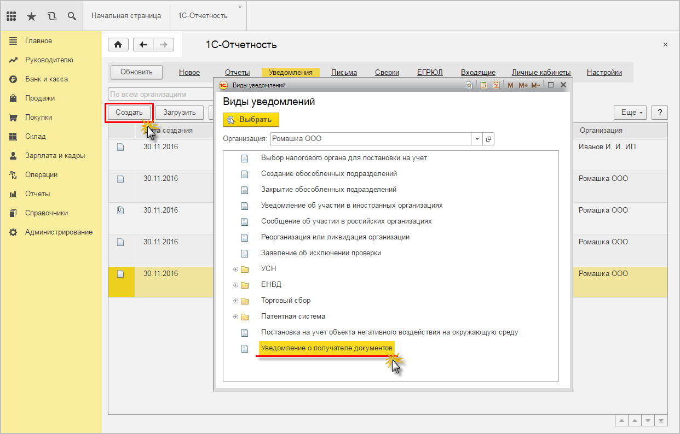Close the 1С-Отчетность tab
Image resolution: width=680 pixels, height=434 pixels.
(x=240, y=7)
